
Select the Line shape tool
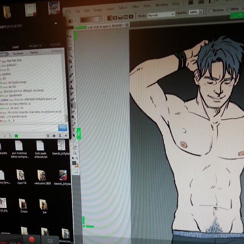click(x=74, y=141)
